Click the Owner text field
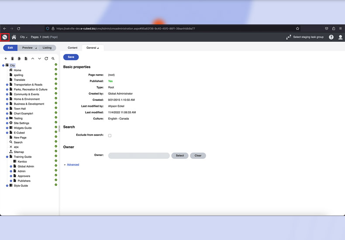 coord(138,155)
